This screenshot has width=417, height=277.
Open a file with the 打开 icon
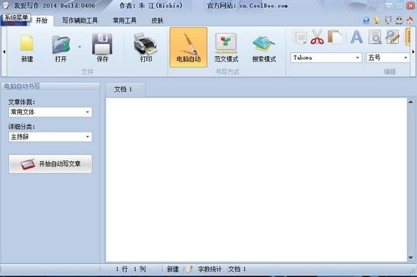click(x=61, y=48)
